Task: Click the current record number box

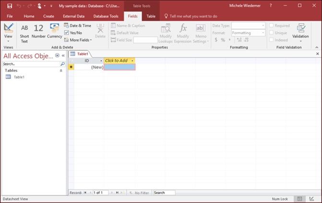Action: click(x=101, y=193)
